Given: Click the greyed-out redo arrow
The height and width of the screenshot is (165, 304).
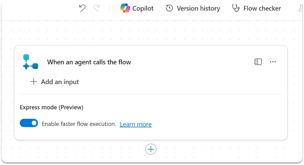Looking at the screenshot, I should pos(97,8).
